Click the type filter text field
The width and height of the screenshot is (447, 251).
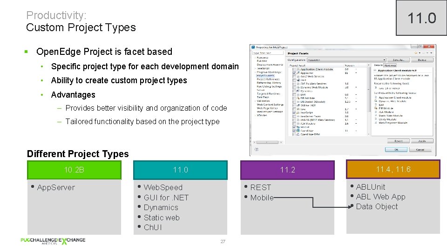pyautogui.click(x=268, y=53)
